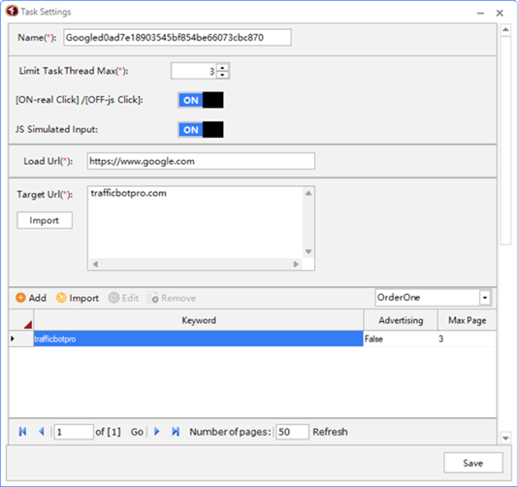The height and width of the screenshot is (487, 518).
Task: Click the Remove keyword toolbar button
Action: coord(172,298)
